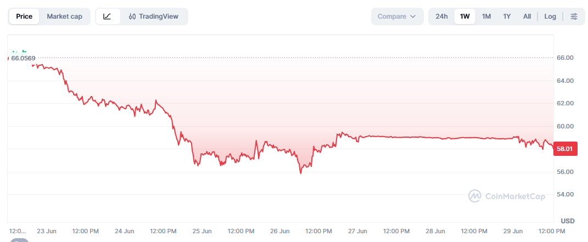Select the 1M time range
588x242 pixels.
[x=486, y=16]
